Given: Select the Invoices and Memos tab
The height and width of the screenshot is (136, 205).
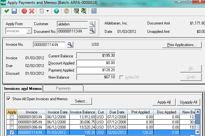Looking at the screenshot, I should point(23,88).
